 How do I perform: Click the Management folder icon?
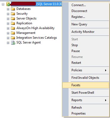[13, 33]
